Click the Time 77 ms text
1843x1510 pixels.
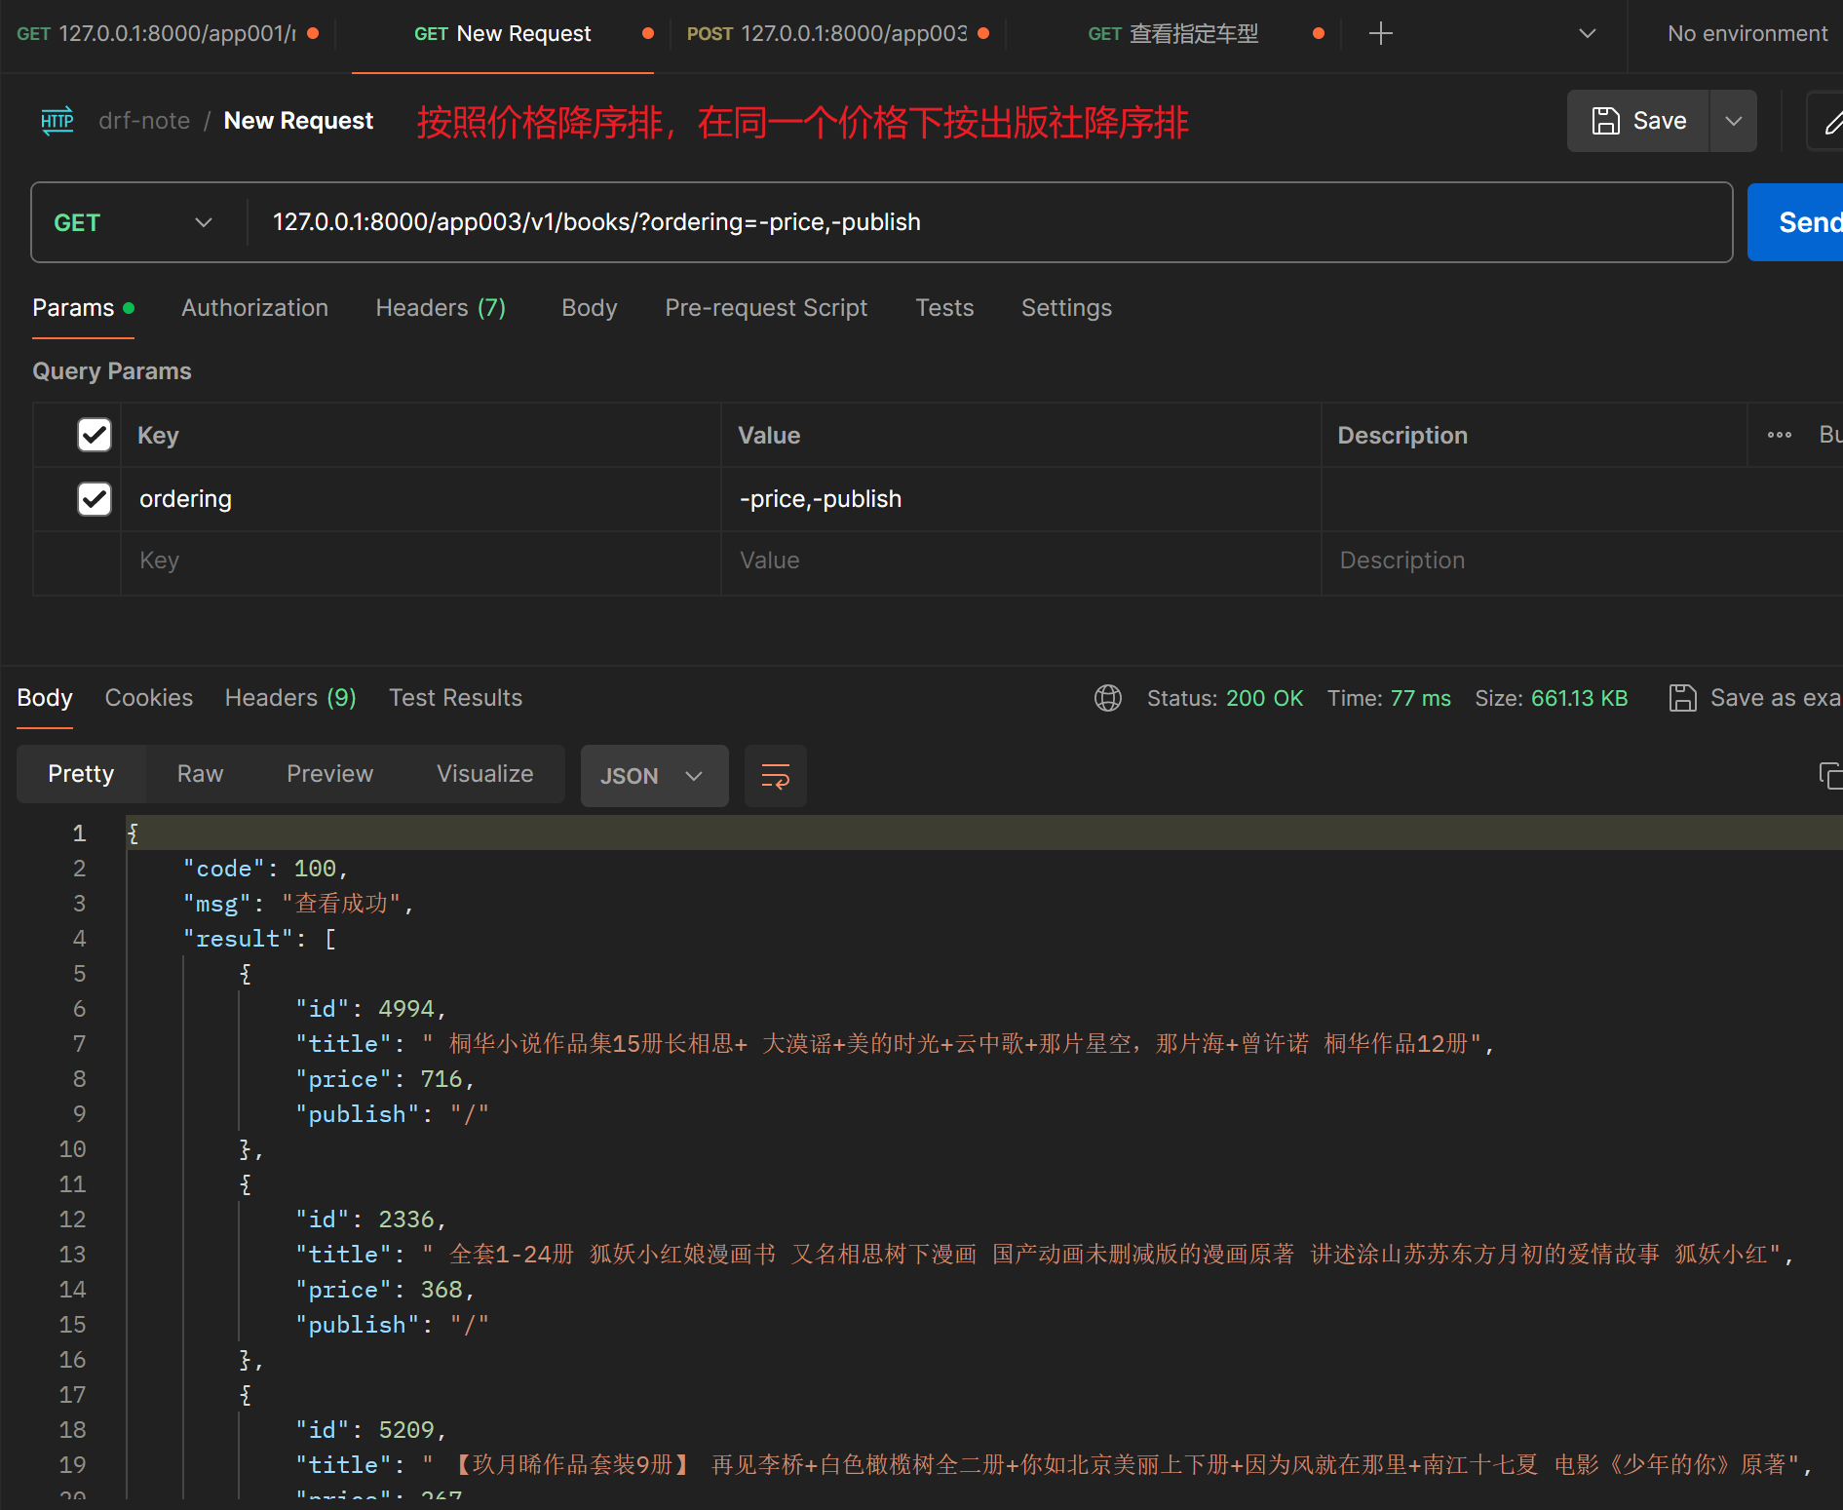click(1389, 698)
